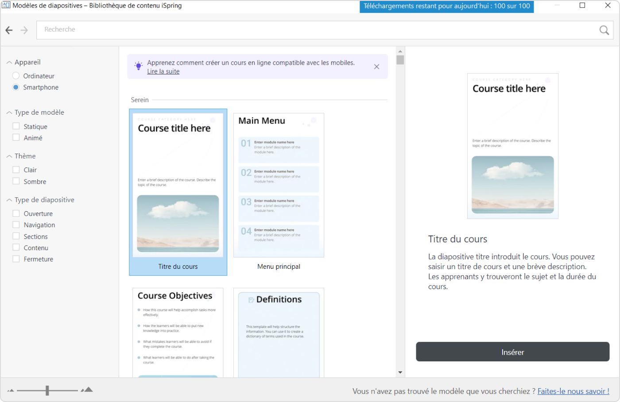Screen dimensions: 620x402
Task: Dismiss the mobile course tip banner
Action: (x=376, y=67)
